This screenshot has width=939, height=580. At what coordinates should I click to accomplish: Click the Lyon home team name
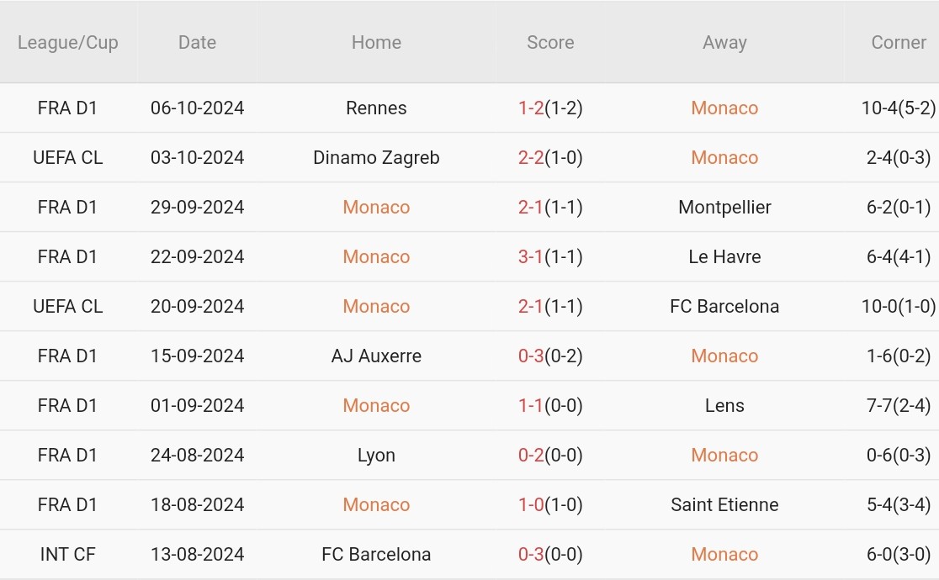(x=376, y=455)
